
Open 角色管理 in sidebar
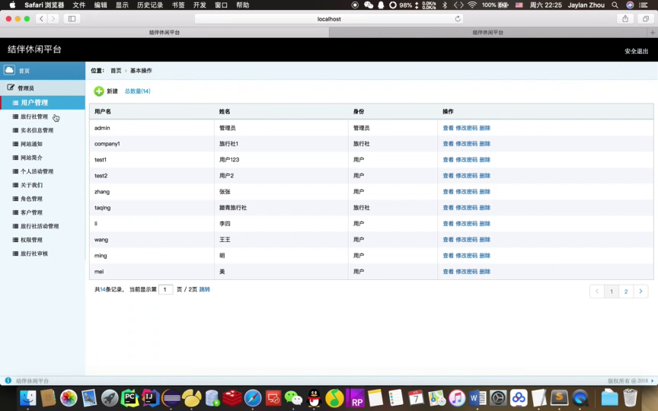(x=31, y=199)
